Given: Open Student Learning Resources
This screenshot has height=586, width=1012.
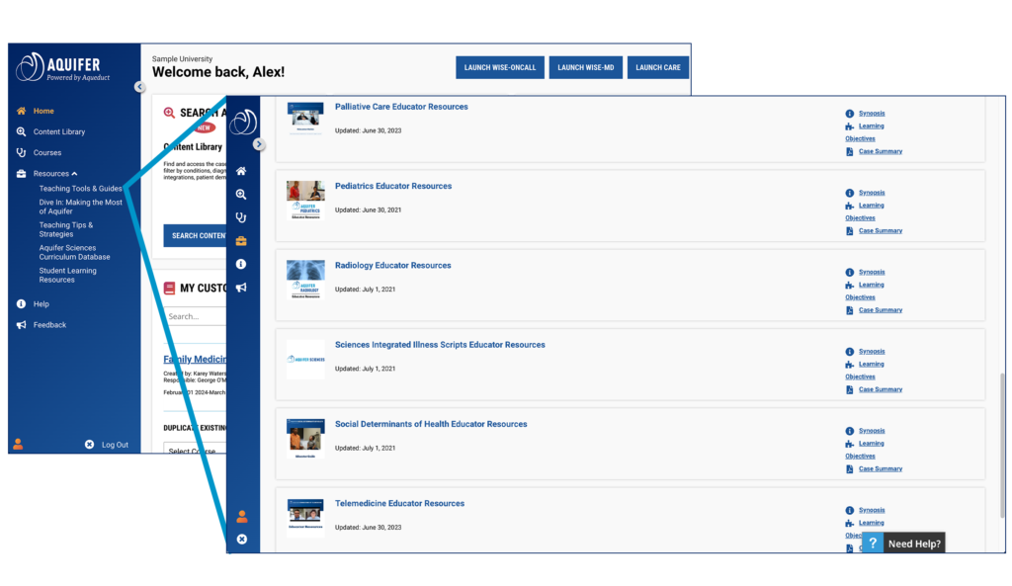Looking at the screenshot, I should 67,275.
